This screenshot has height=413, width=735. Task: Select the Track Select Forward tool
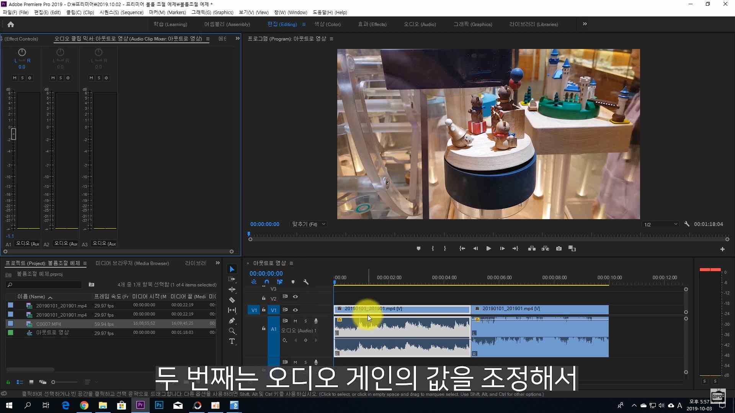(x=232, y=280)
